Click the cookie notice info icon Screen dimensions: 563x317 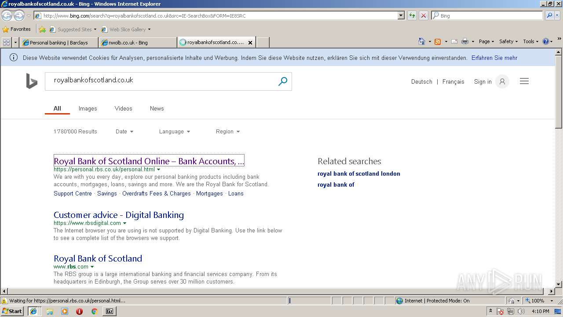(14, 58)
